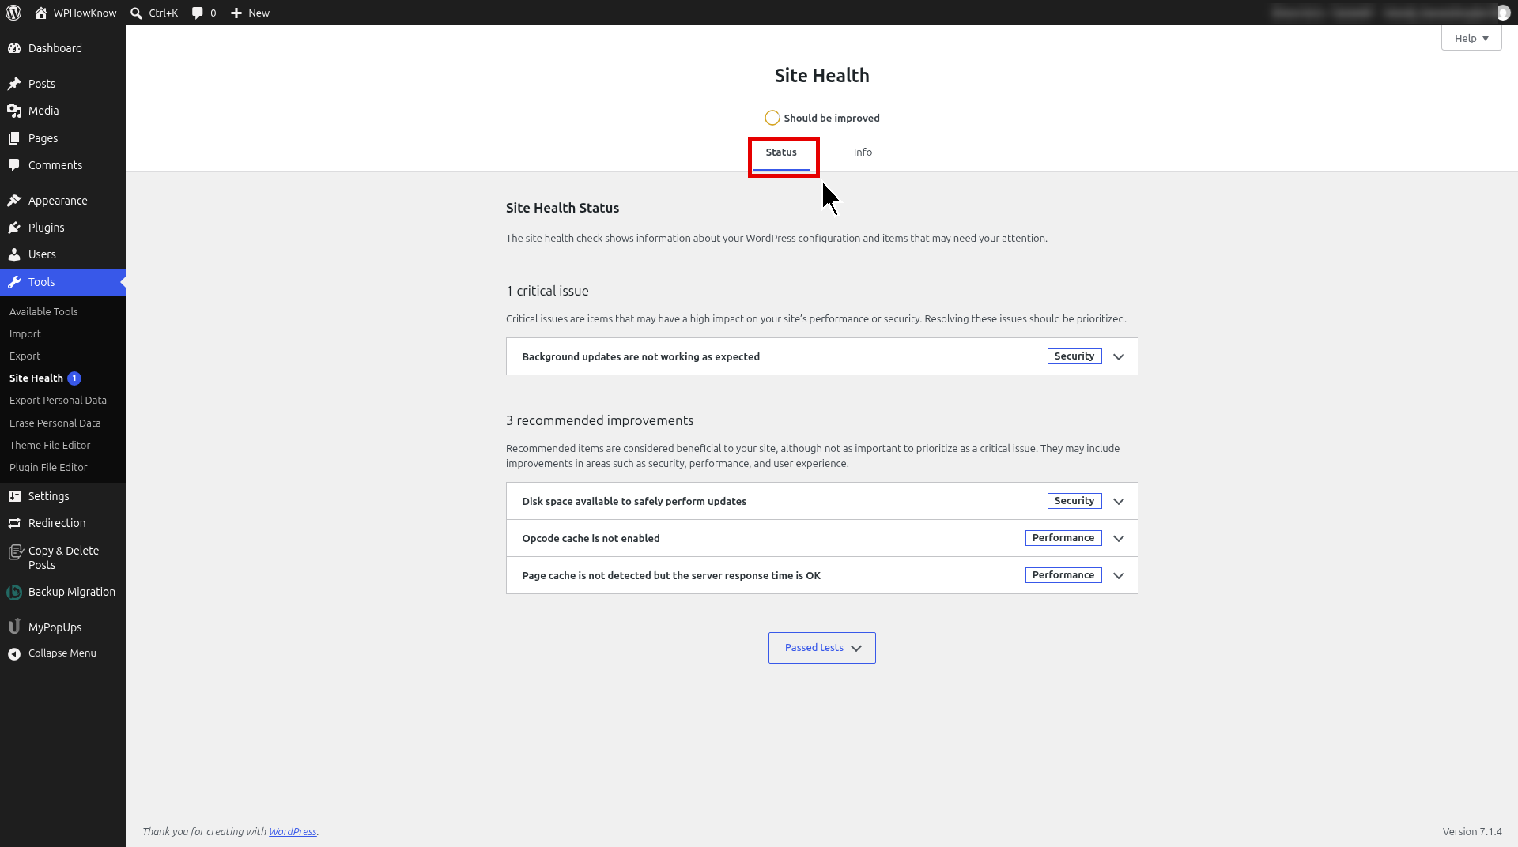1518x847 pixels.
Task: Switch to the Info tab
Action: tap(863, 152)
